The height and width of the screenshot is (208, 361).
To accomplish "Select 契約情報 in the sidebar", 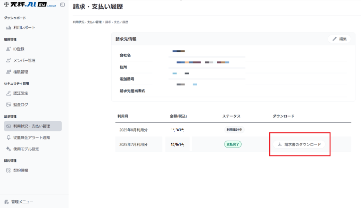I will coord(21,170).
